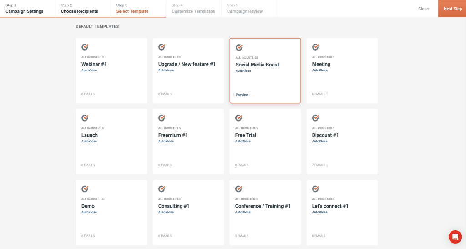Screen dimensions: 466x249
Task: Click the checkmark icon on Freemium #1 card
Action: [x=162, y=118]
